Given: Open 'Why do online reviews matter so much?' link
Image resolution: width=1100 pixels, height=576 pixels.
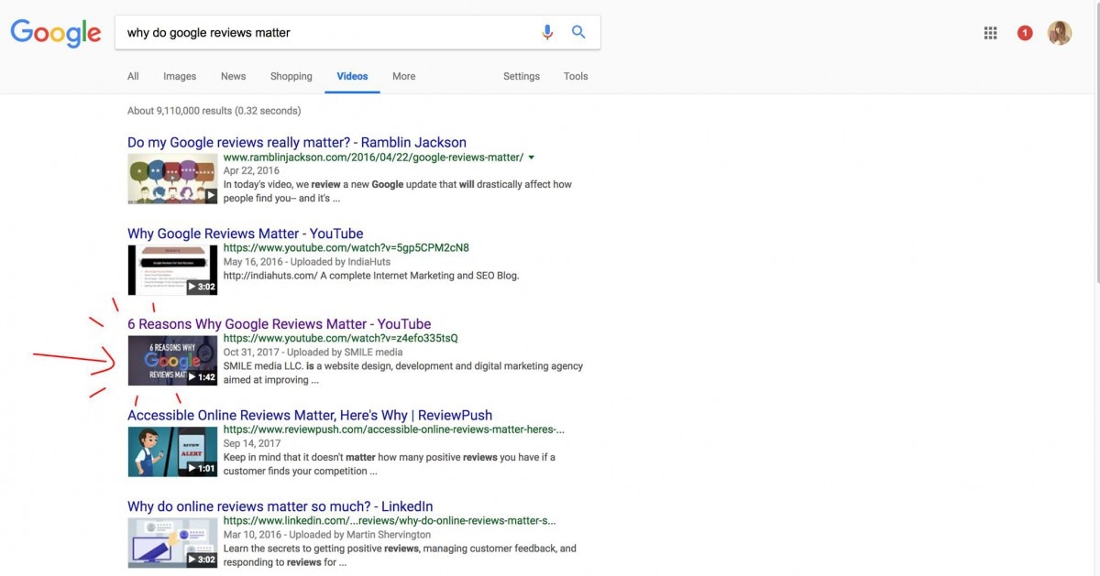Looking at the screenshot, I should [280, 506].
